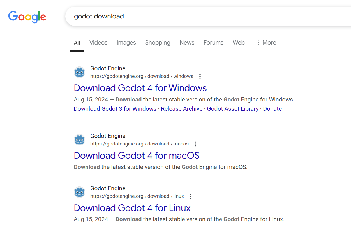
Task: Click the Godot favicon beside the Windows result
Action: click(79, 72)
